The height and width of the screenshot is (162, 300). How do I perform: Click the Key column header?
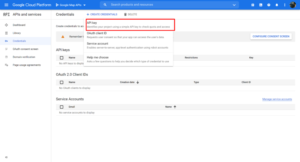point(251,58)
